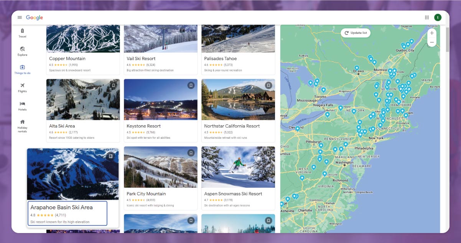Open the Google apps grid
The image size is (461, 243).
(x=427, y=17)
